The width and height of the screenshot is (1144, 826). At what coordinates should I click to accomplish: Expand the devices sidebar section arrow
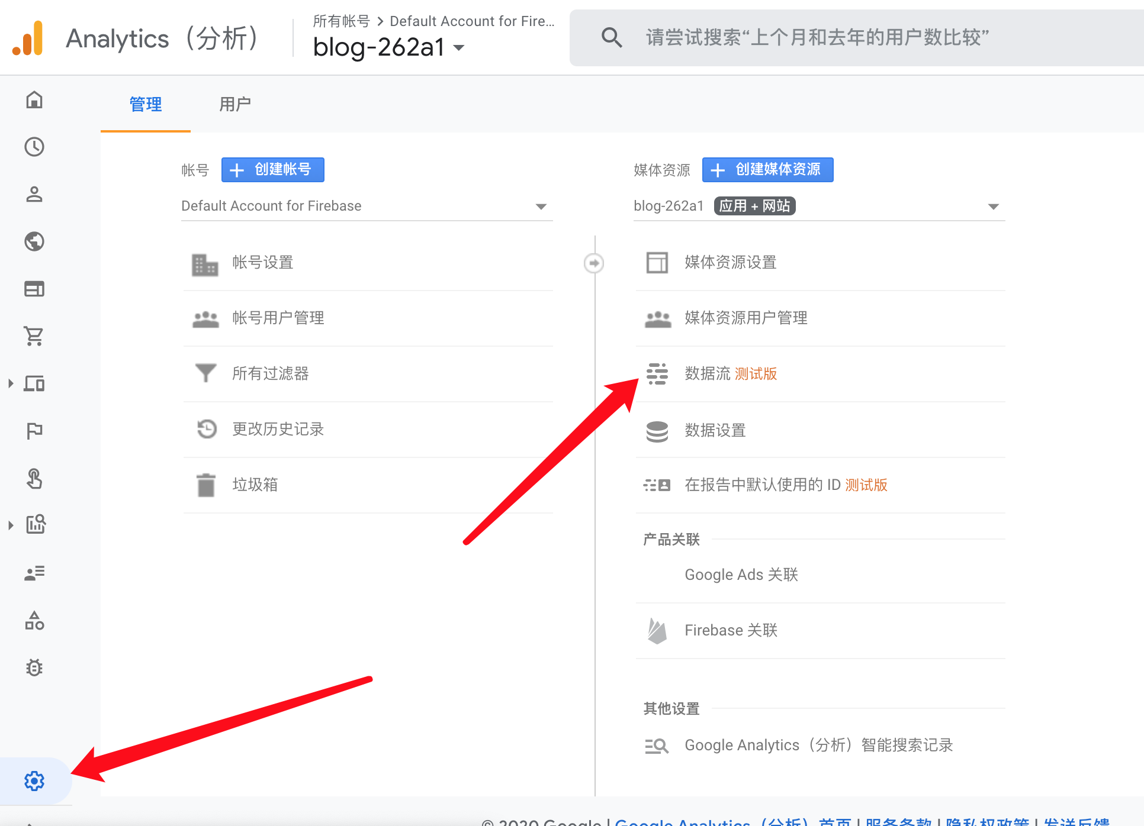tap(11, 383)
